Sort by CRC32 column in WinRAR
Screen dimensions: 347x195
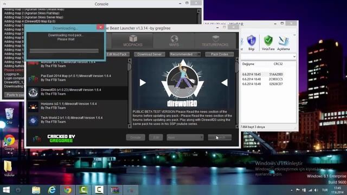coord(278,64)
